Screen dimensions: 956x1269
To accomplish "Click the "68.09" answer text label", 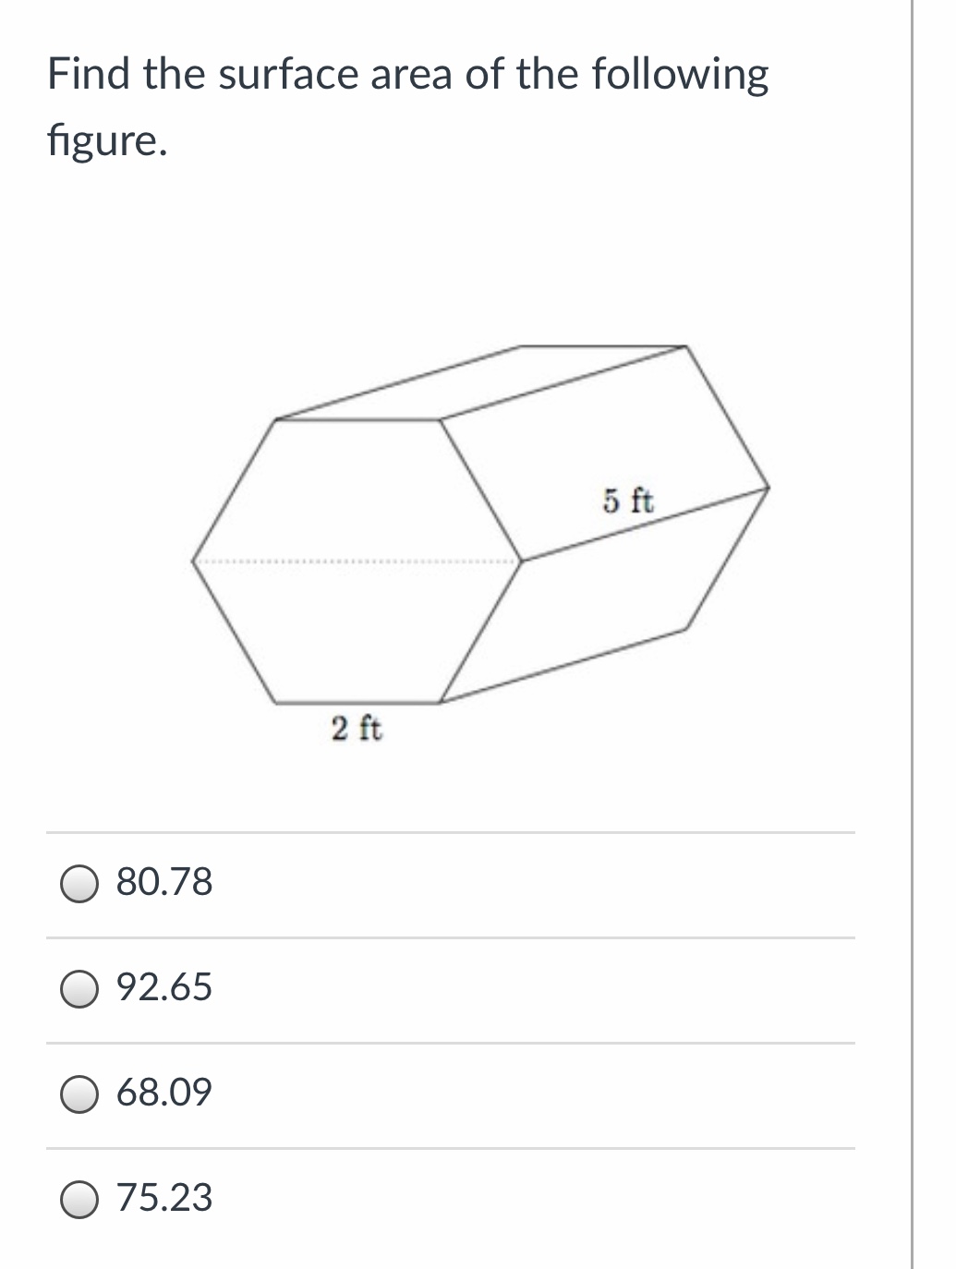I will (164, 1093).
